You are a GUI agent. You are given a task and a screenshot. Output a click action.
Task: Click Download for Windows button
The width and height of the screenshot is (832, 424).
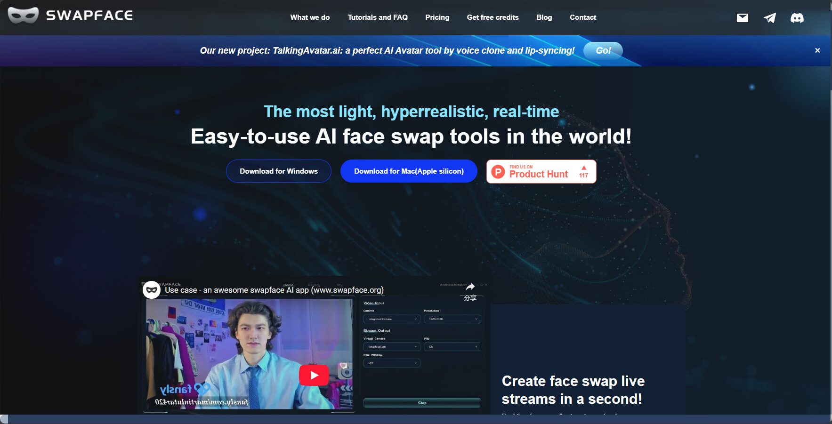[x=279, y=171]
